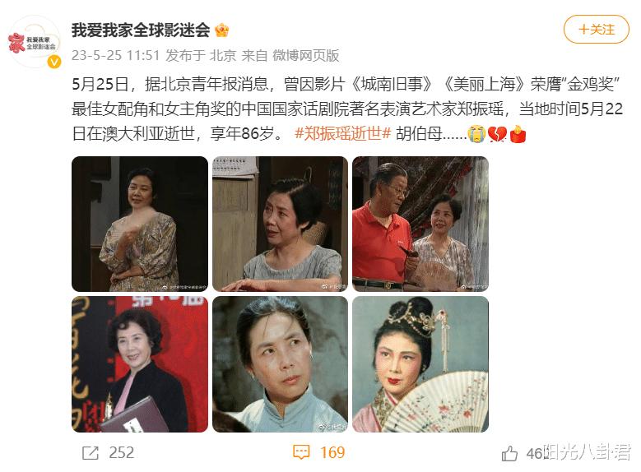Click the account name 我爱我家全球影迷会
The width and height of the screenshot is (641, 472).
click(x=141, y=30)
